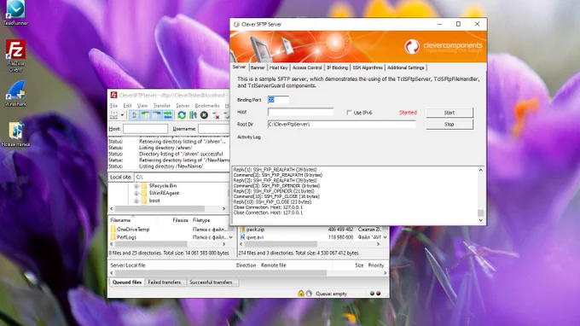Screen dimensions: 580x326
Task: Open the View menu in FileZilla
Action: [142, 106]
